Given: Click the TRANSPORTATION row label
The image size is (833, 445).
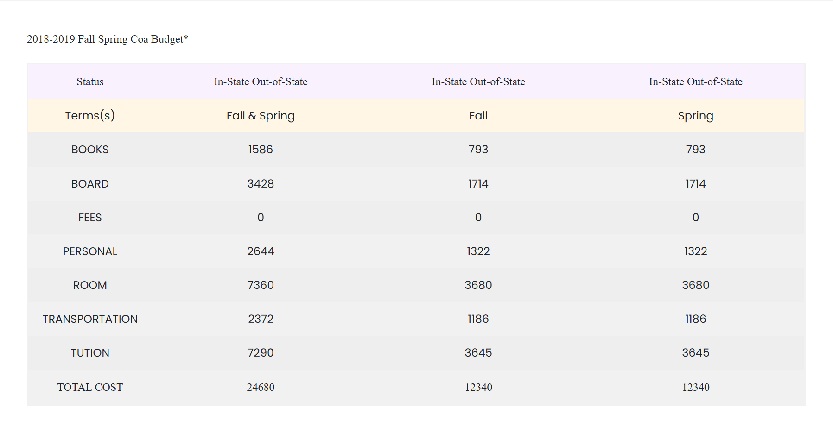Looking at the screenshot, I should pos(90,319).
